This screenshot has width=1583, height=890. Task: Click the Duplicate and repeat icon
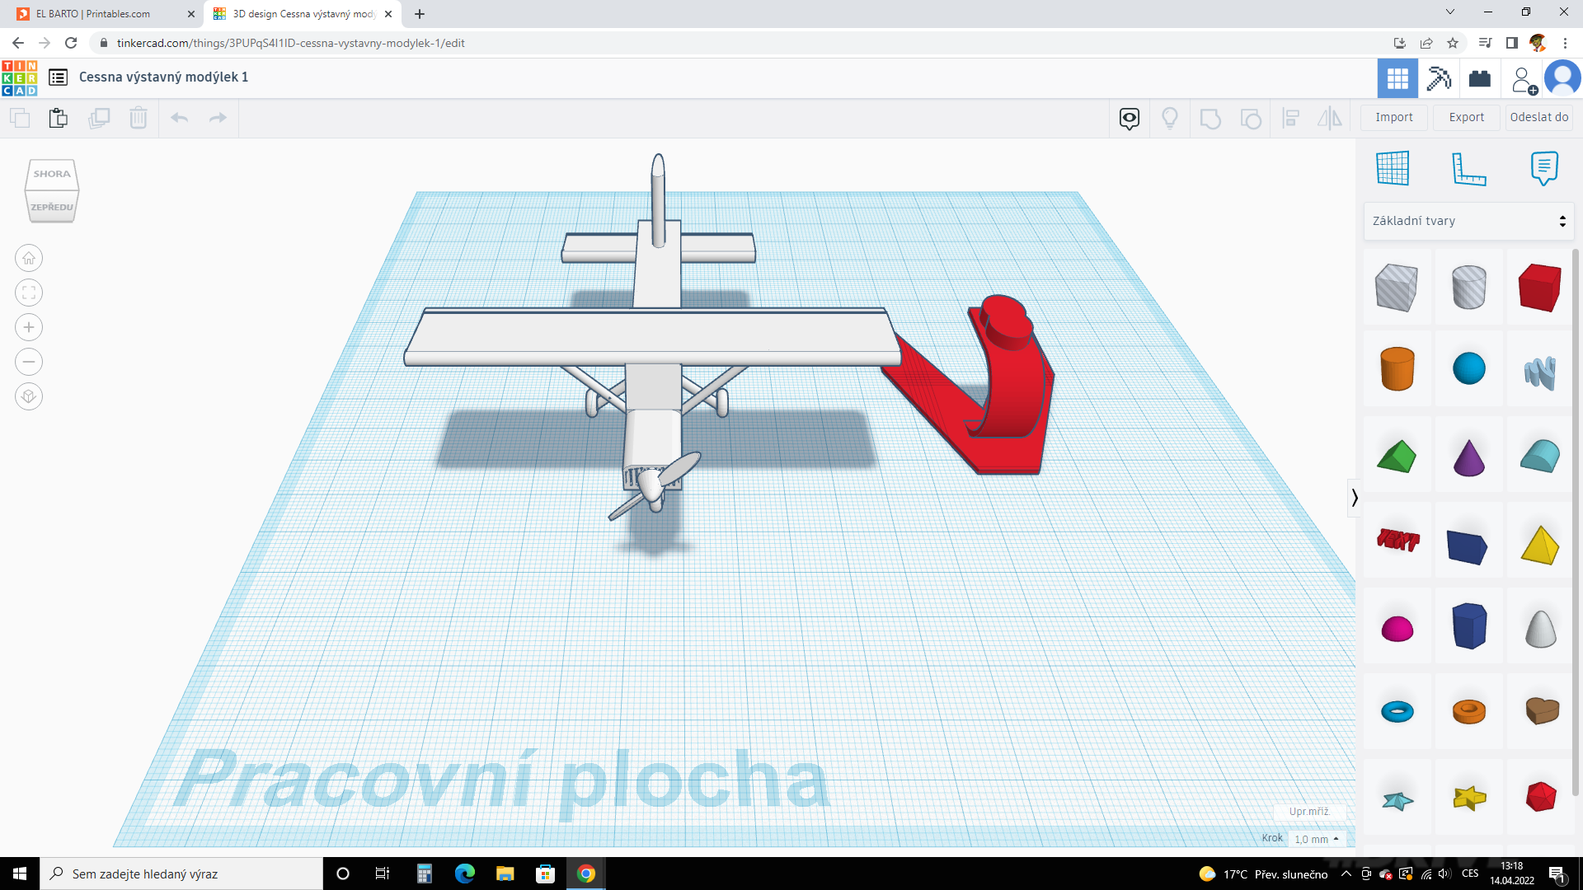coord(99,118)
